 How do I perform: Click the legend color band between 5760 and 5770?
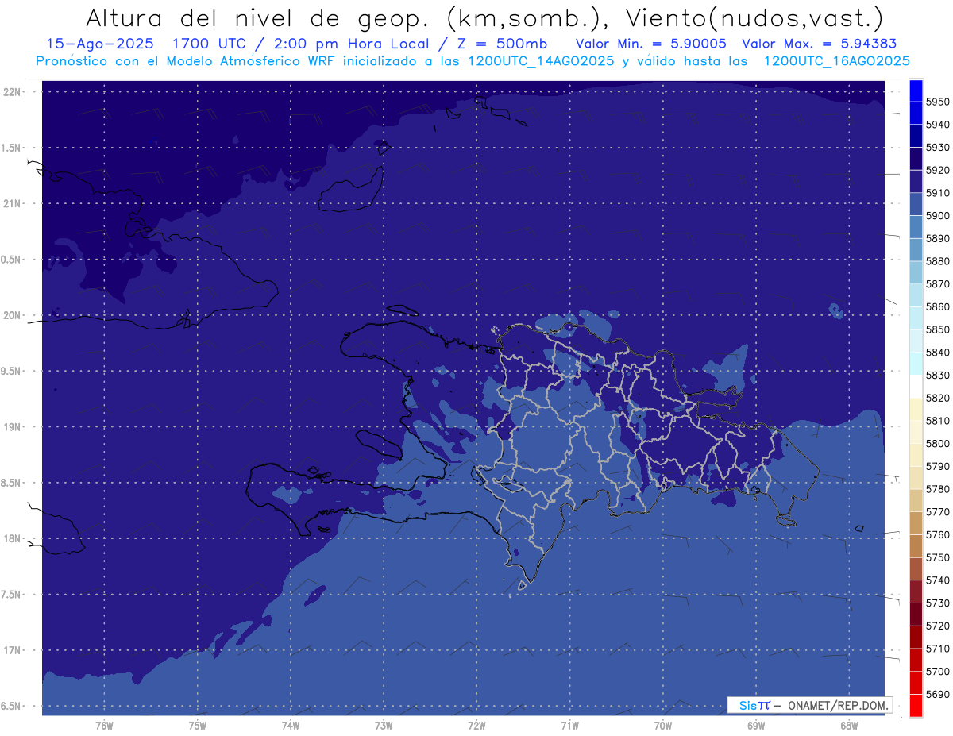coord(915,523)
